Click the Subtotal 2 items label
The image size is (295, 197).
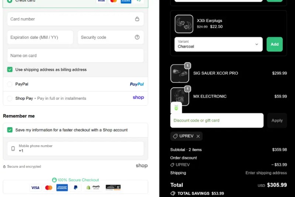tap(186, 150)
